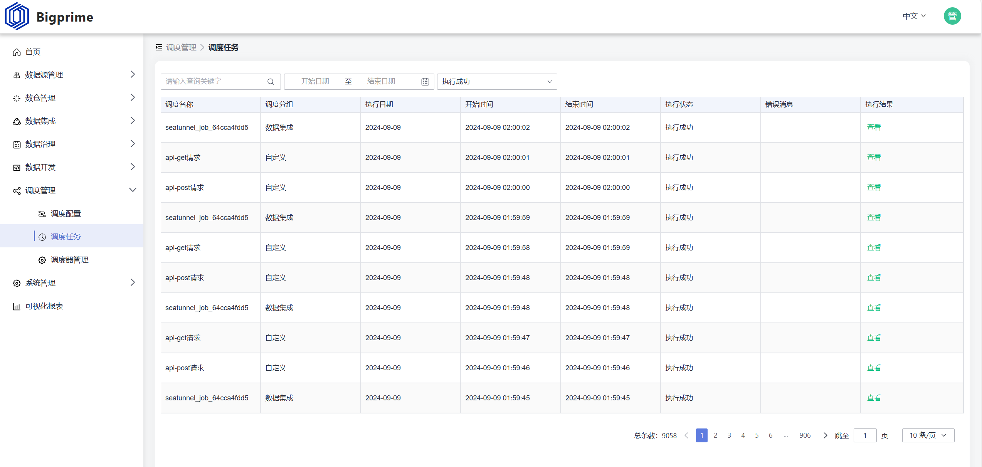Click the 数据集成 sidebar icon
982x467 pixels.
point(17,121)
